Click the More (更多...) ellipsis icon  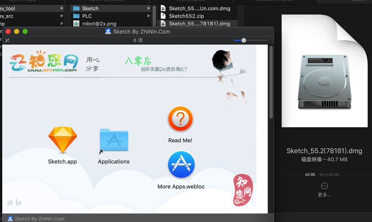click(x=324, y=186)
